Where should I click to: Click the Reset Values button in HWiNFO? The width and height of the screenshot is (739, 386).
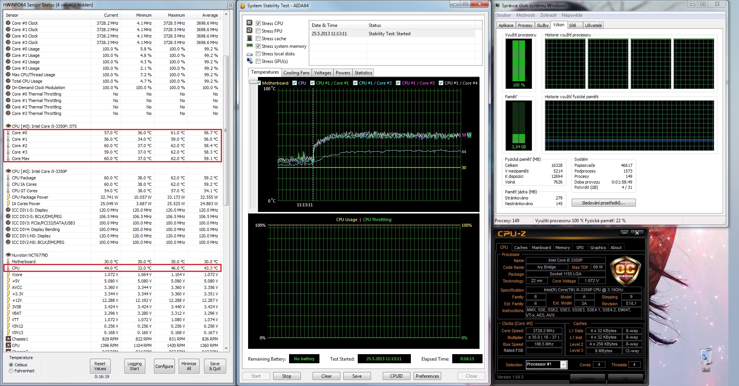(x=100, y=366)
